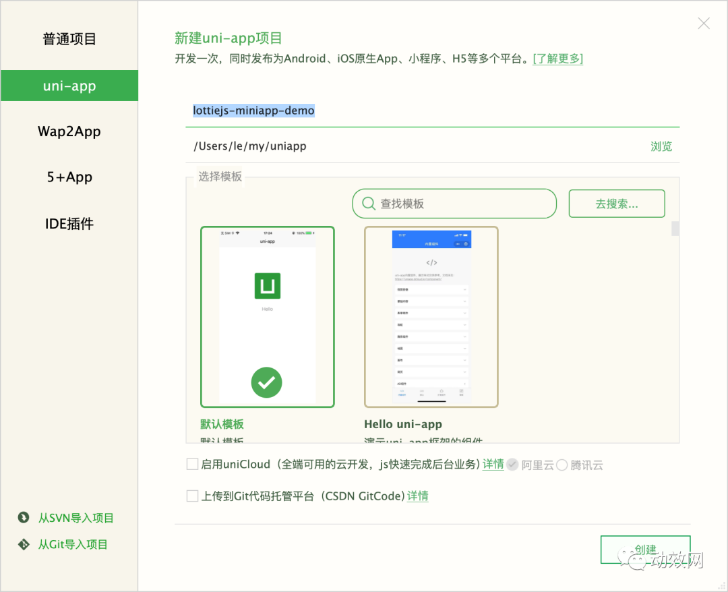Select the 默认模板 template thumbnail
This screenshot has height=592, width=728.
coord(267,317)
